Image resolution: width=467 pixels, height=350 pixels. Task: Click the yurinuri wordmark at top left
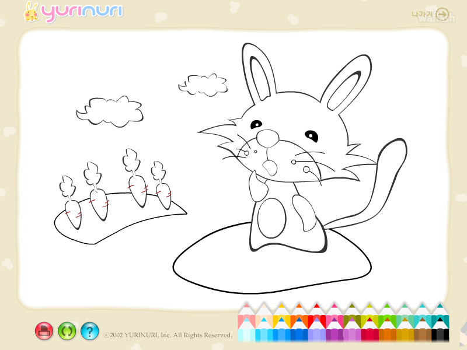tap(82, 12)
